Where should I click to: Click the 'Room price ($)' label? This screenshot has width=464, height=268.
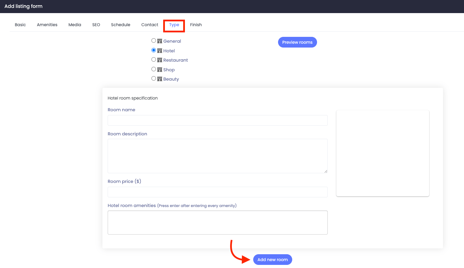tap(125, 182)
